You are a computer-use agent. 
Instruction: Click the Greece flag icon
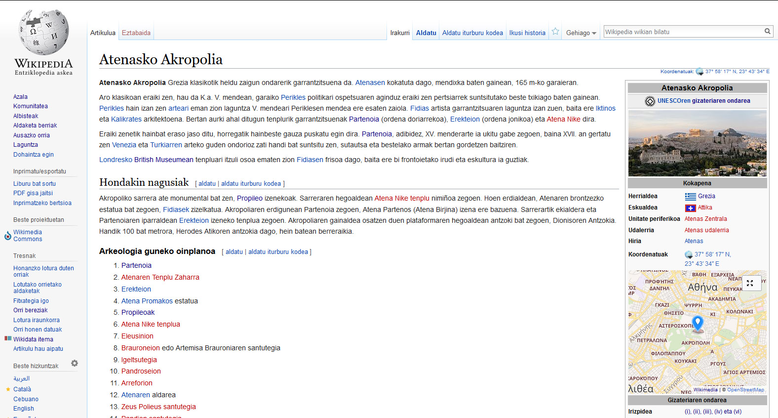690,196
